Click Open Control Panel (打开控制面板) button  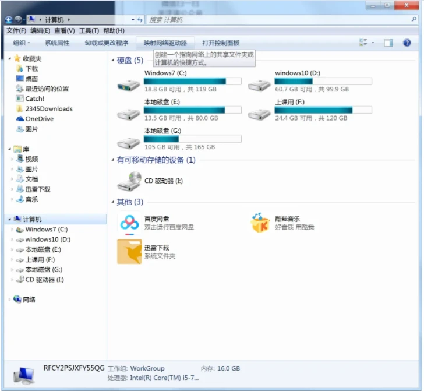tap(221, 43)
